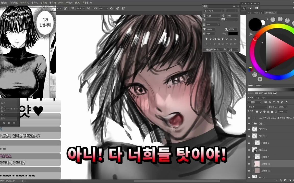Click the 레이어 6 layer thumbnail
The height and width of the screenshot is (183, 294).
[255, 150]
